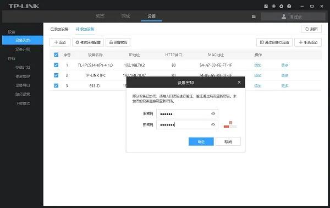Toggle the select-all checkbox in table header

click(56, 54)
